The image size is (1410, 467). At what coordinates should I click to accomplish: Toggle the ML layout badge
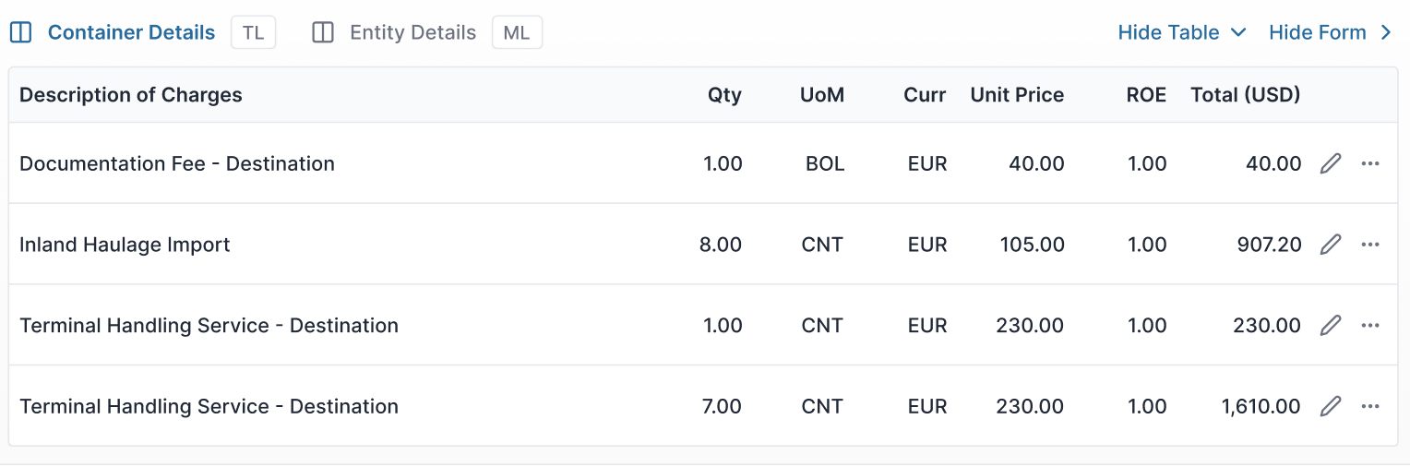pos(517,33)
